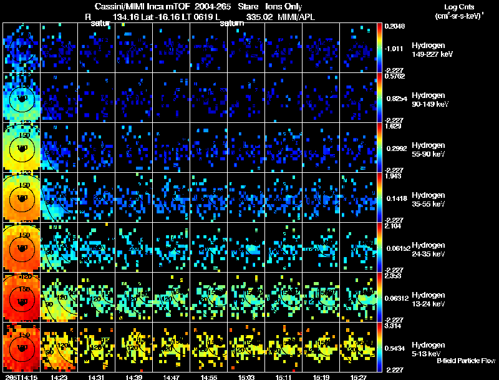The image size is (499, 380).
Task: Select the 14:47 panel of Hydrogen 55-90 keV
Action: click(x=171, y=148)
